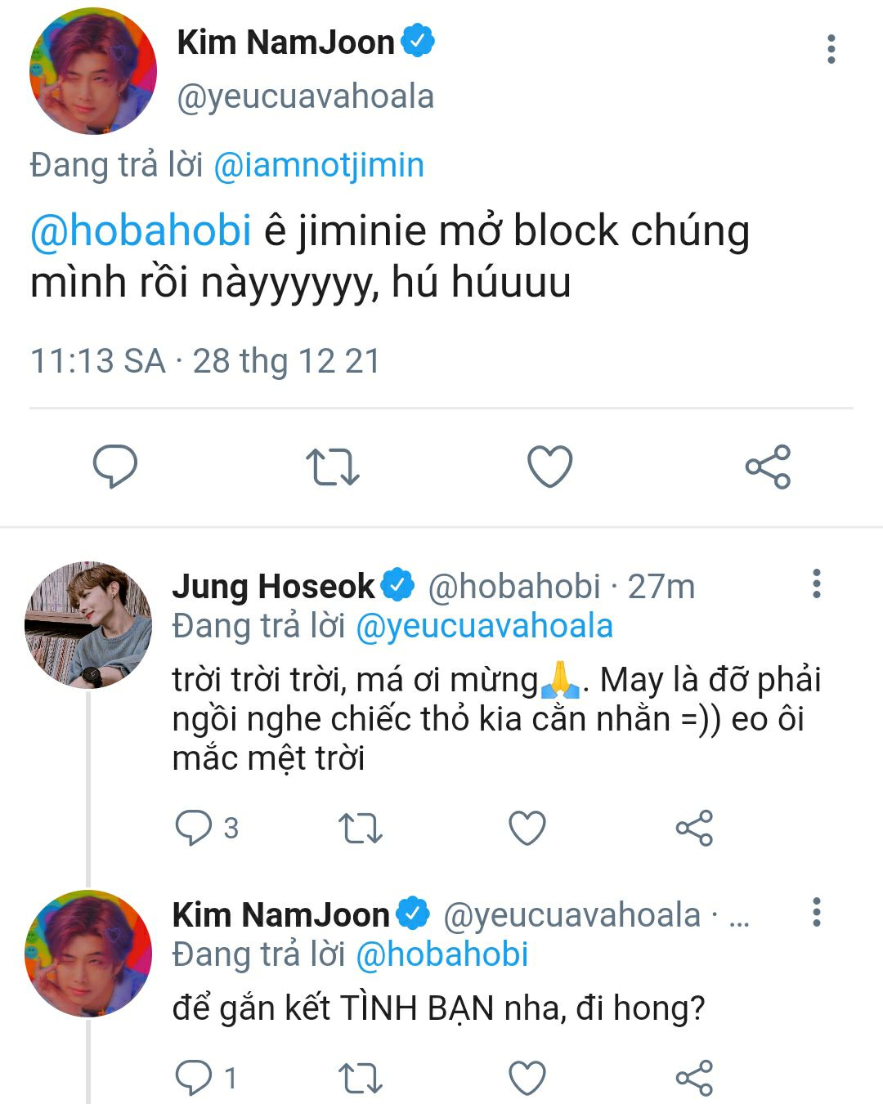Viewport: 883px width, 1104px height.
Task: Open more options menu for main tweet
Action: (831, 49)
